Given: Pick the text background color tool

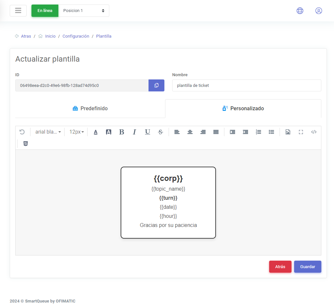Looking at the screenshot, I should point(109,132).
